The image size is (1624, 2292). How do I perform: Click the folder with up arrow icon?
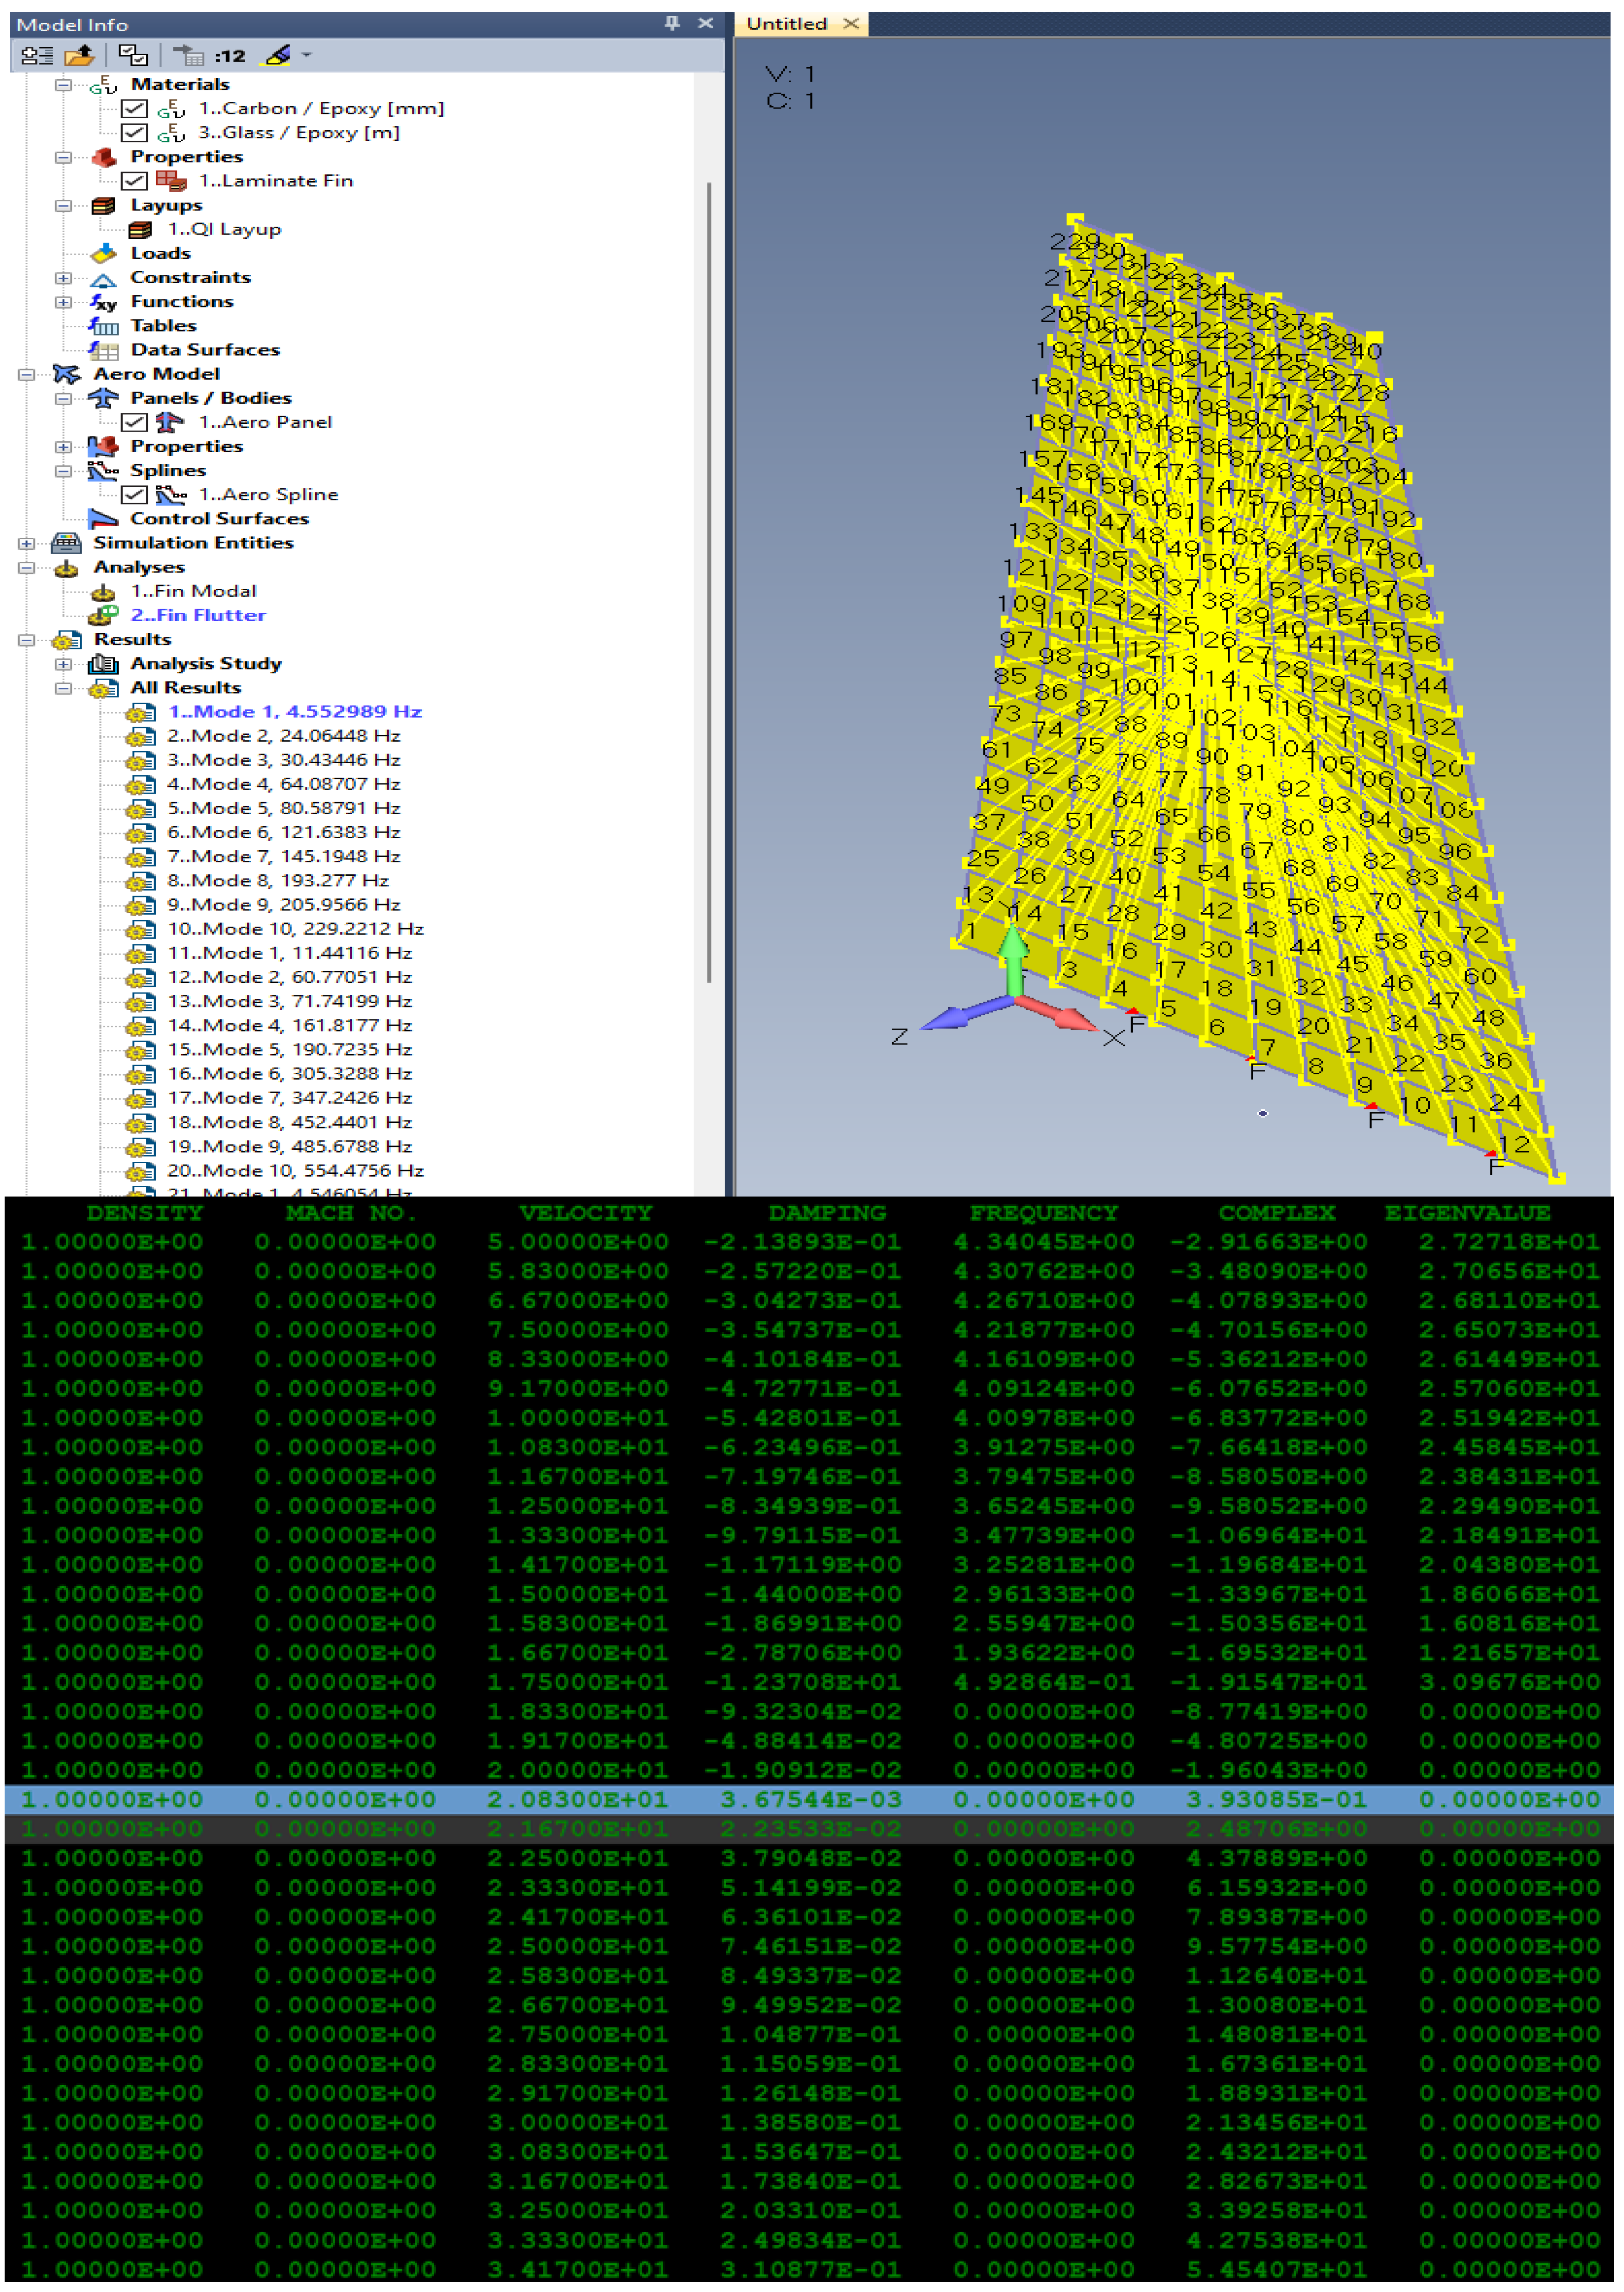79,56
